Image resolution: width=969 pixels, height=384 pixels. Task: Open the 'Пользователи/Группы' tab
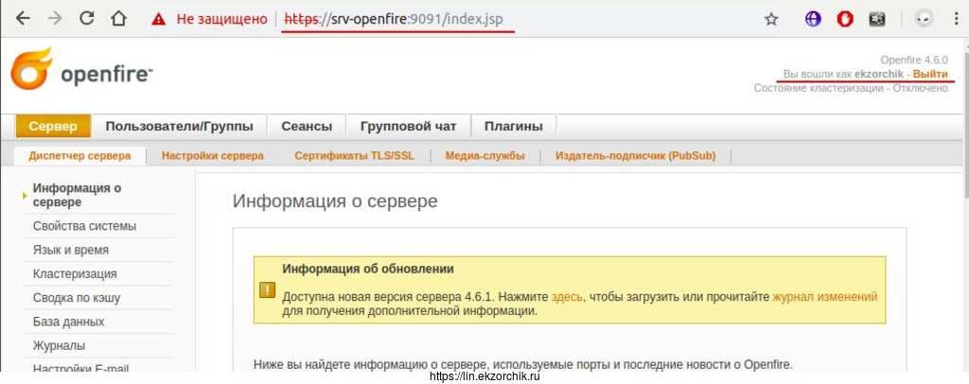179,126
